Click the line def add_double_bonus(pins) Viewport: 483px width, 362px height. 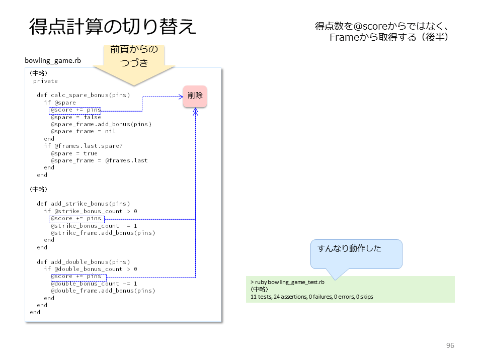[x=84, y=261]
